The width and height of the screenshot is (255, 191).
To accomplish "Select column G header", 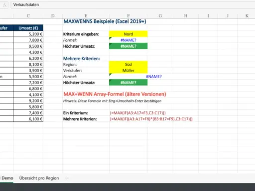I will pyautogui.click(x=160, y=16).
